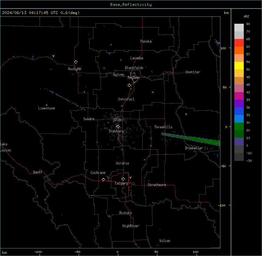Screen dimensions: 262x256
Task: Click the yellow diamond marker above Calgary
Action: coord(123,179)
